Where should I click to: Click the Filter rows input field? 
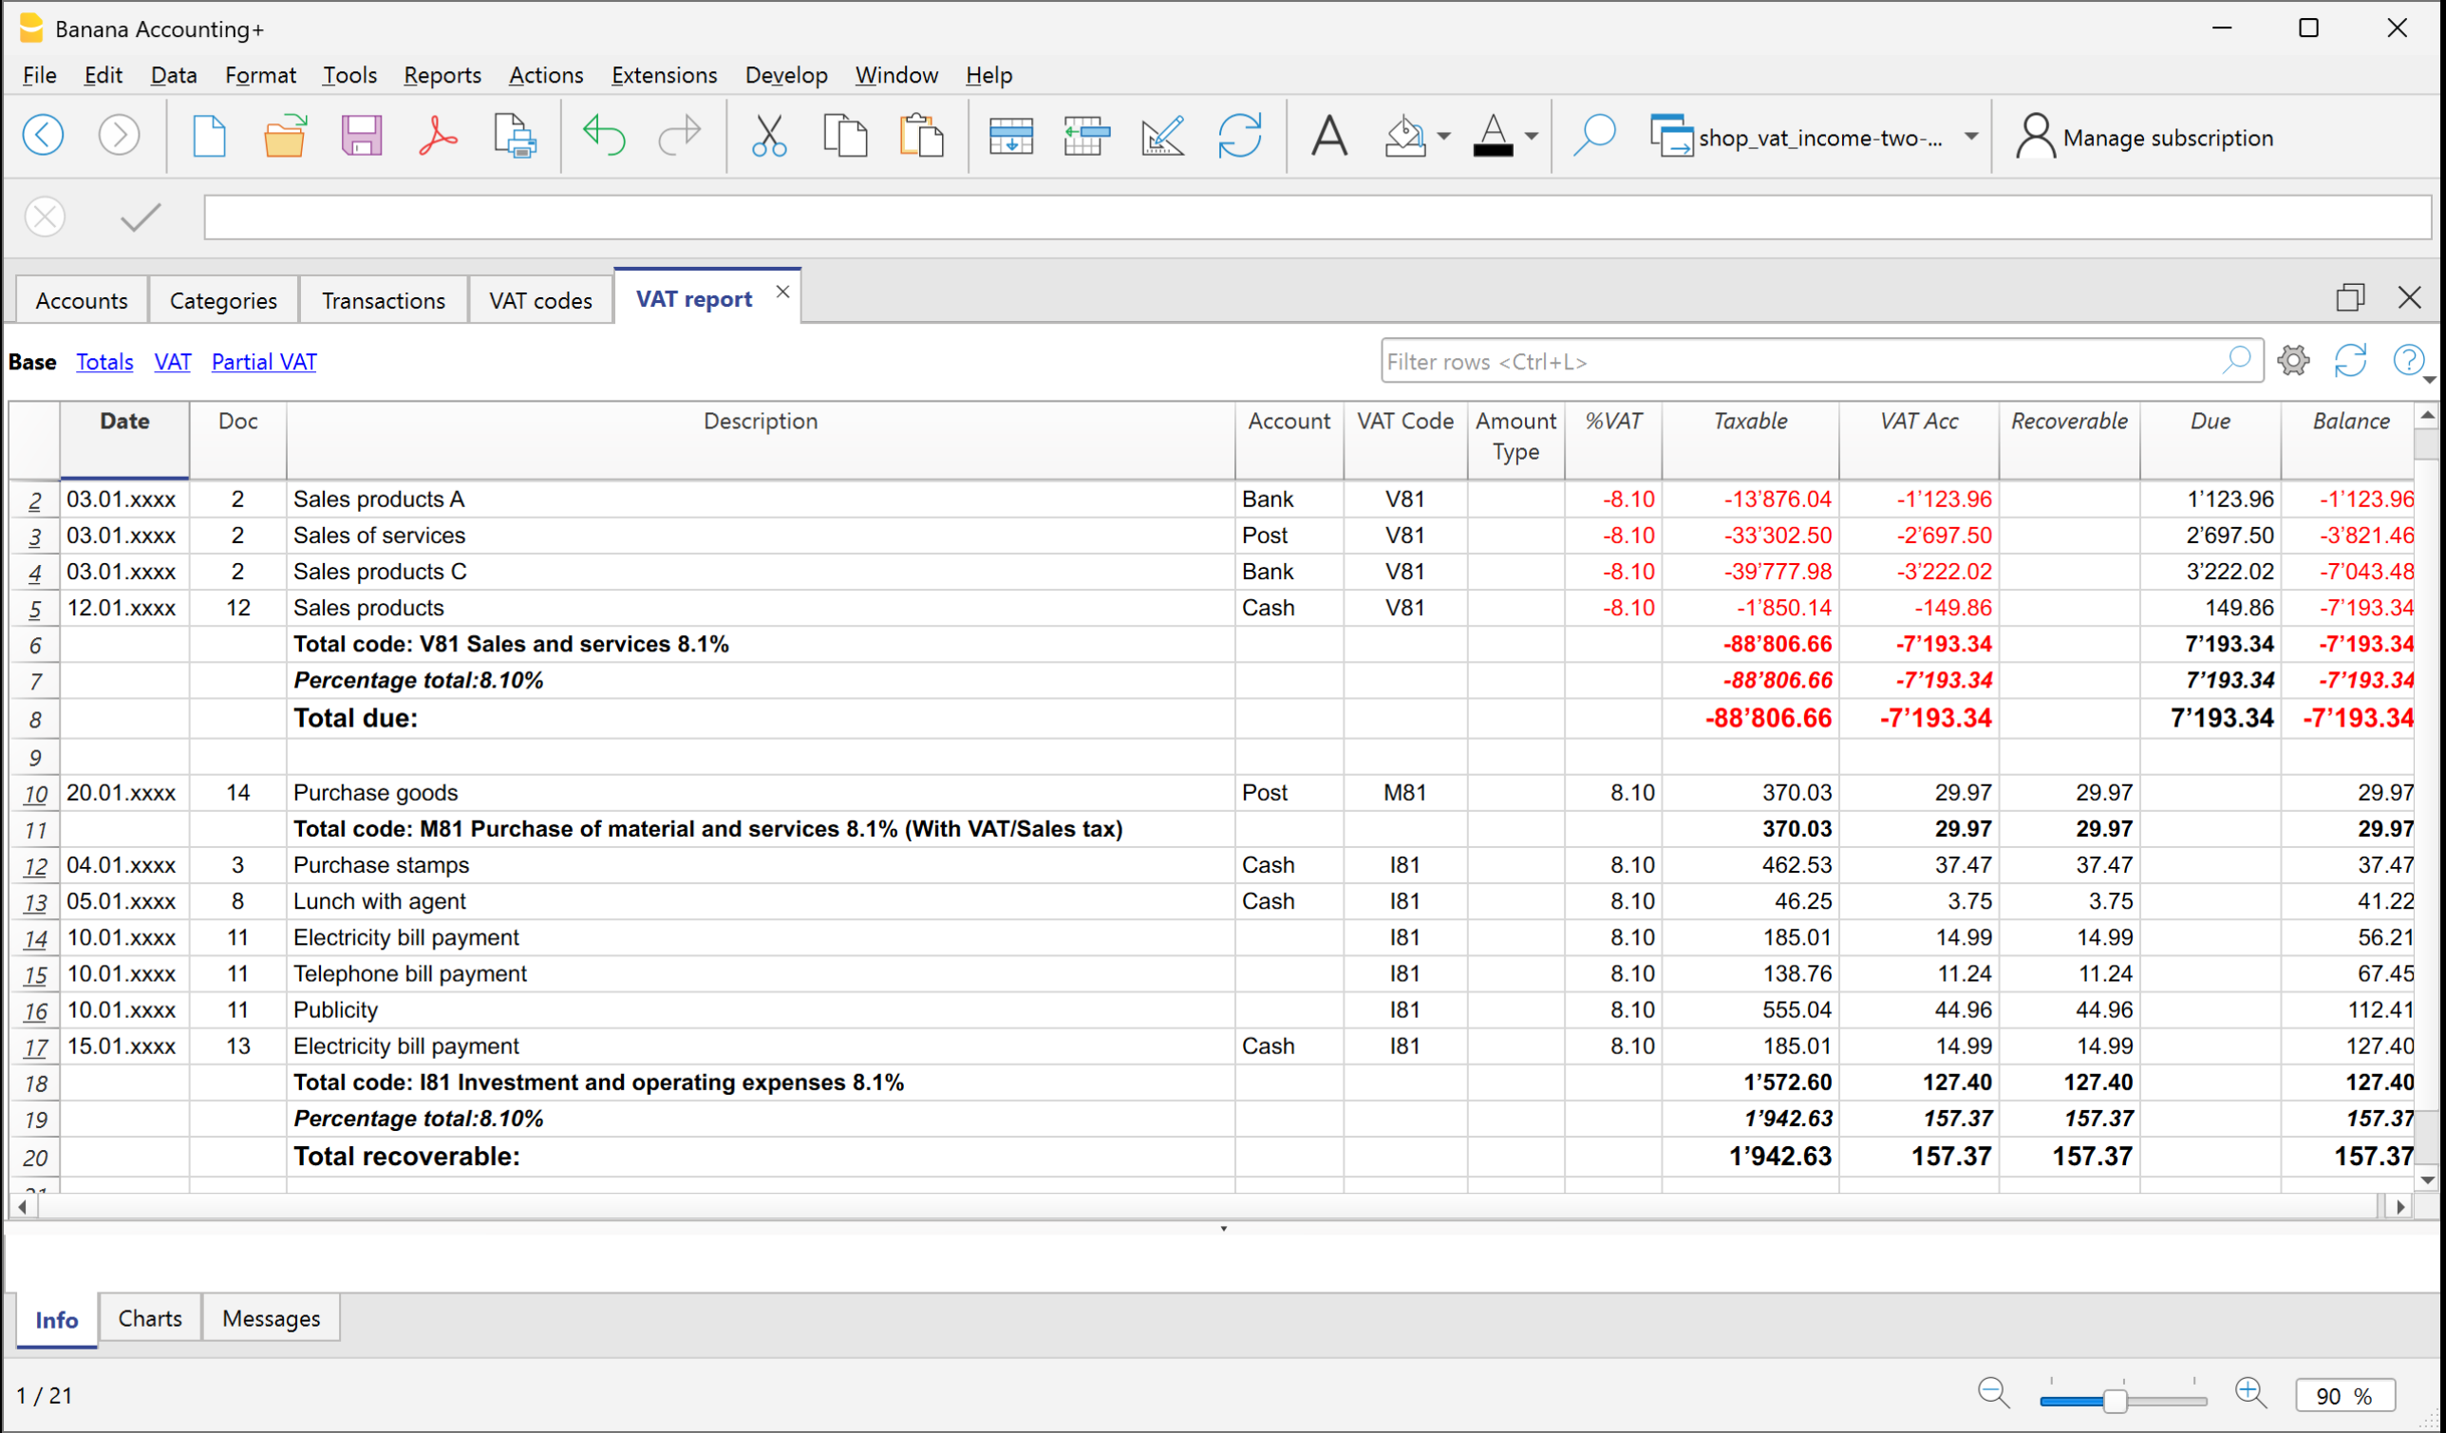[1796, 361]
